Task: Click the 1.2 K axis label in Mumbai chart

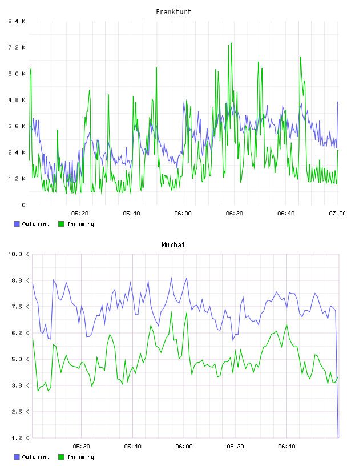Action: pos(20,438)
